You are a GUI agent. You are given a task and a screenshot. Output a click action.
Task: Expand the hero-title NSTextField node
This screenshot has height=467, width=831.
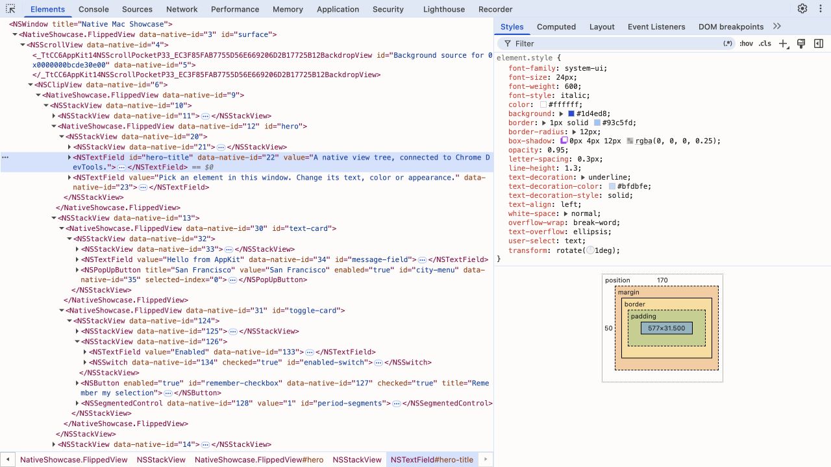69,158
